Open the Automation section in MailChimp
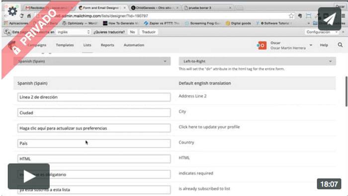This screenshot has width=348, height=196. 134,45
